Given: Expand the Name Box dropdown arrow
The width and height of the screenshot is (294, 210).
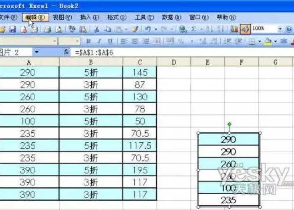Looking at the screenshot, I should [x=37, y=52].
